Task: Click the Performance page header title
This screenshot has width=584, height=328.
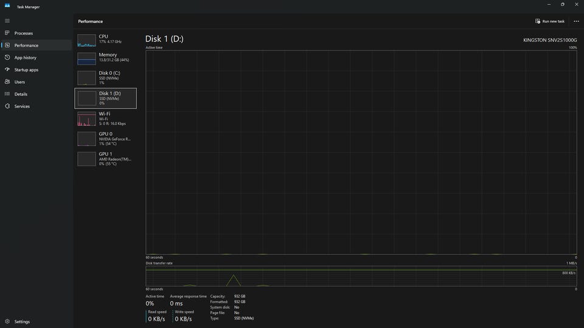Action: pos(91,22)
